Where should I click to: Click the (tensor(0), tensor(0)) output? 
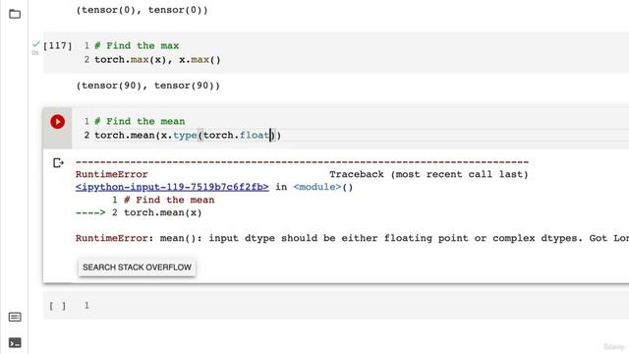point(142,10)
